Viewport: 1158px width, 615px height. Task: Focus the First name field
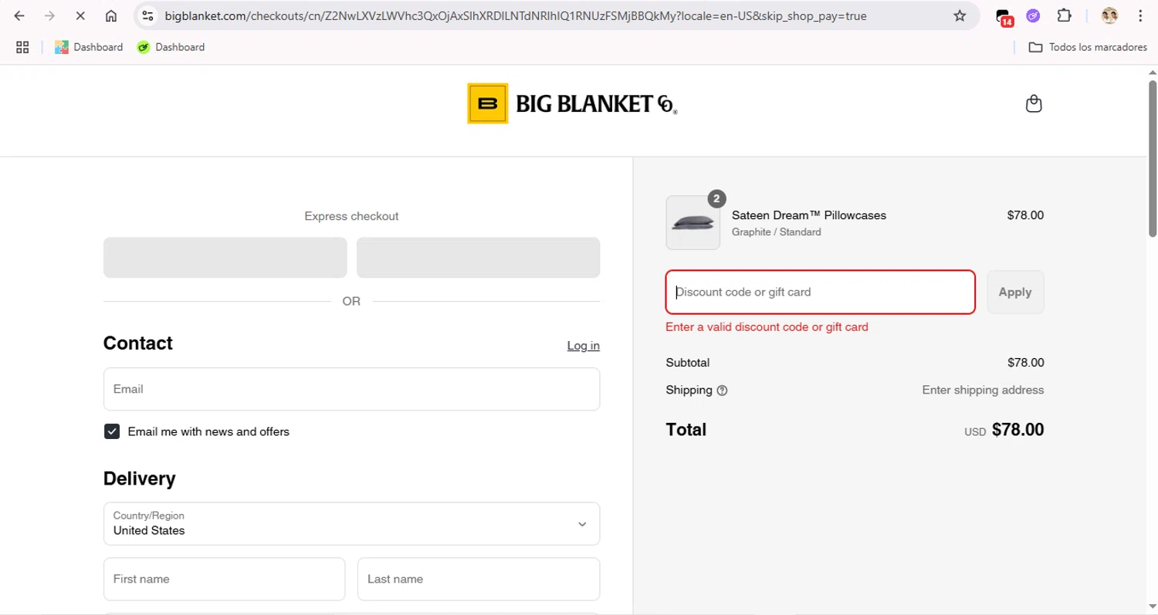[x=224, y=579]
